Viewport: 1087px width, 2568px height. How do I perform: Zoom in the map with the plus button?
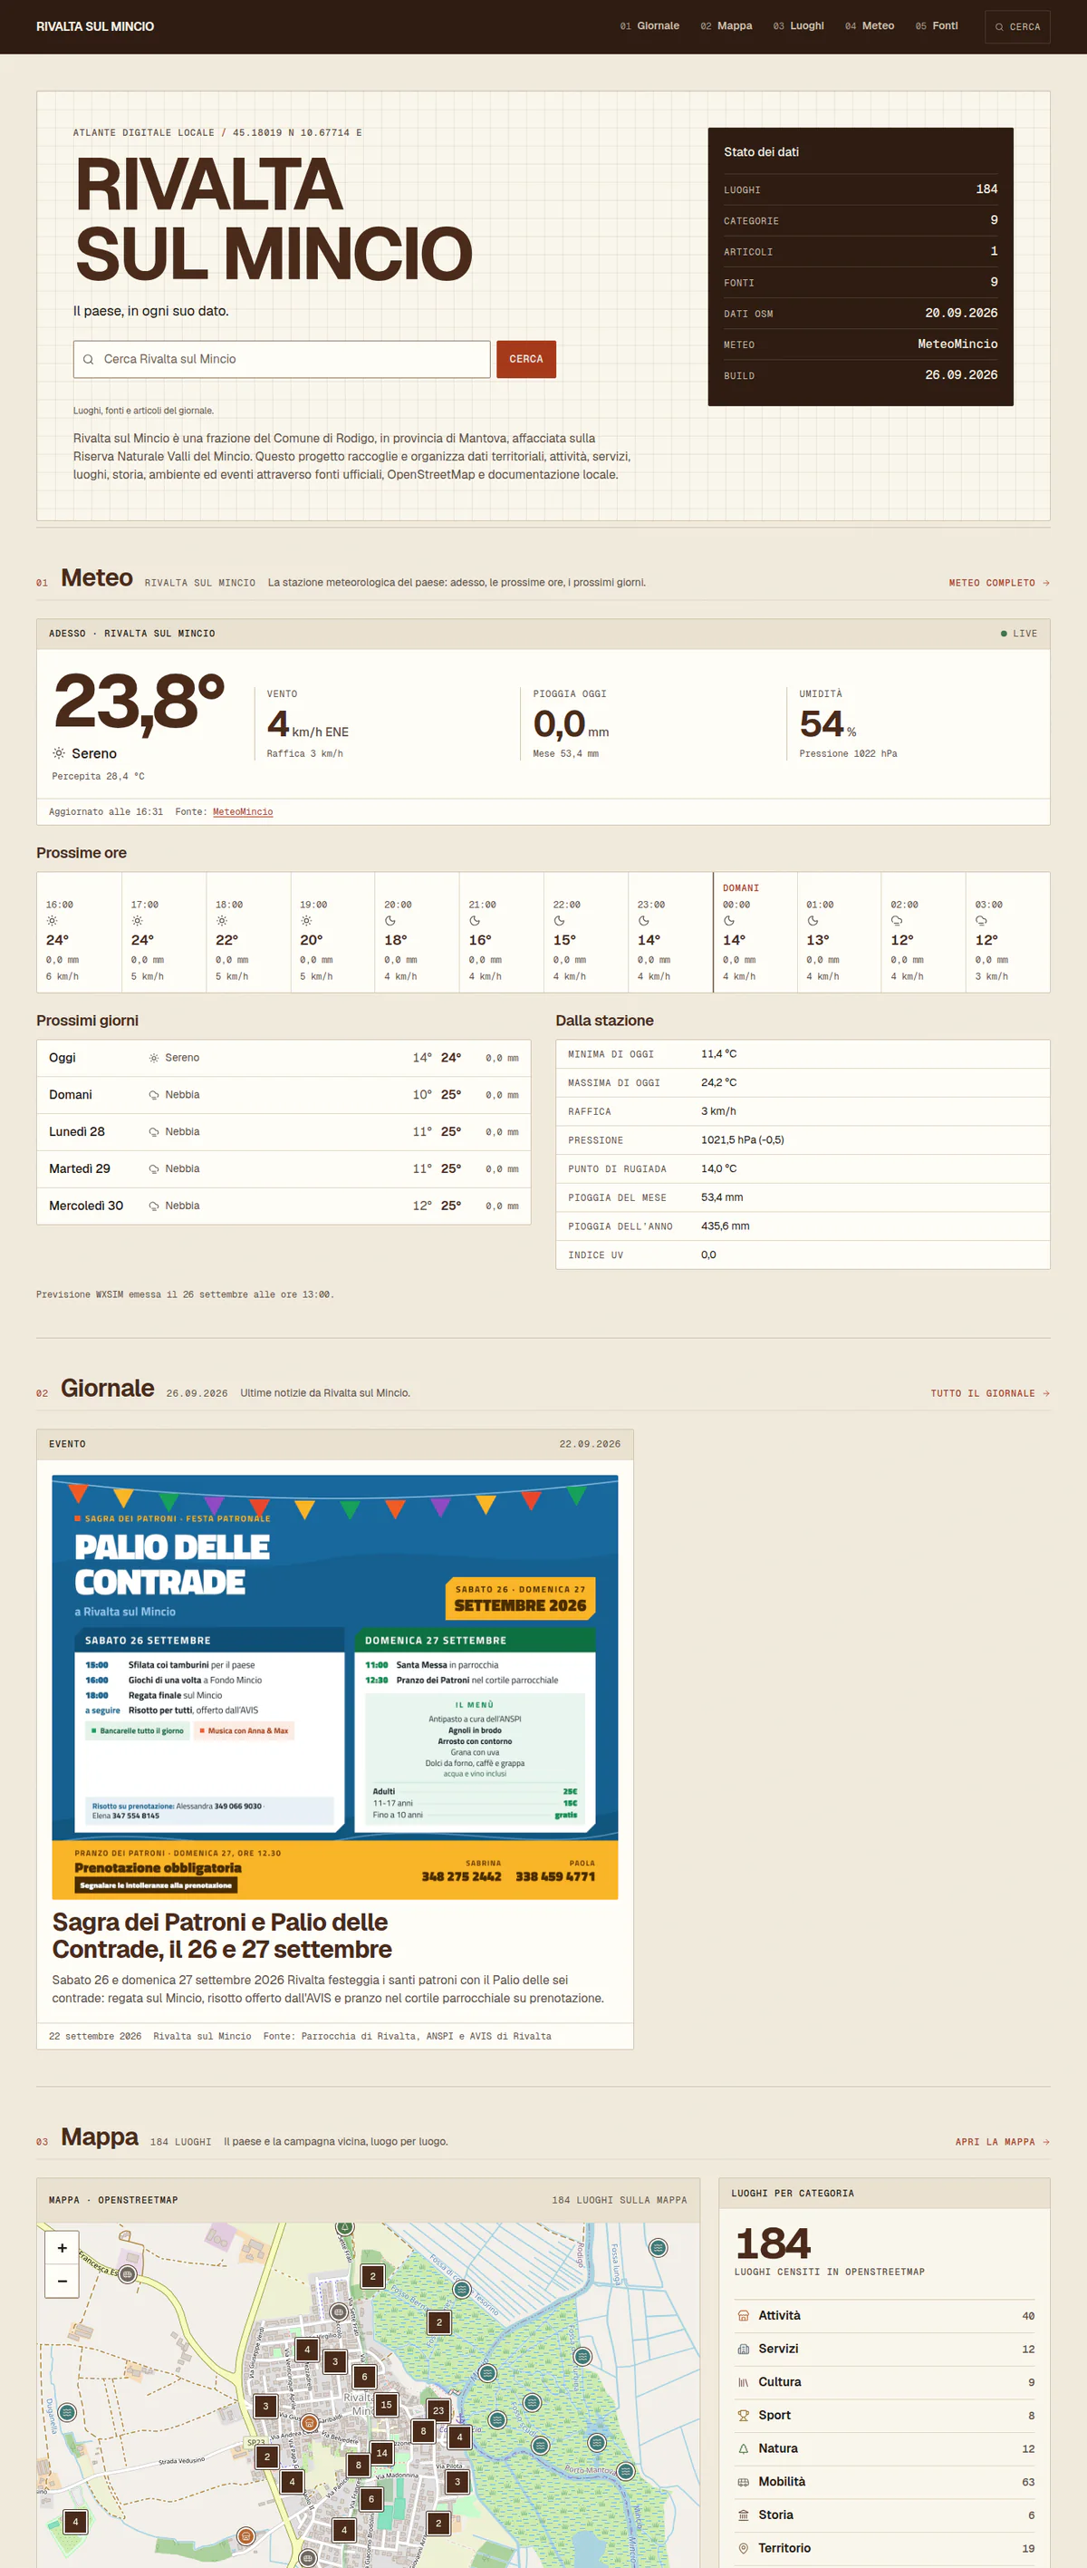[62, 2248]
